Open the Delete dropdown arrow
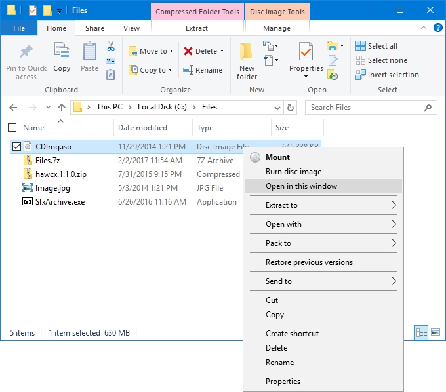Viewport: 446px width, 392px height. [x=222, y=51]
